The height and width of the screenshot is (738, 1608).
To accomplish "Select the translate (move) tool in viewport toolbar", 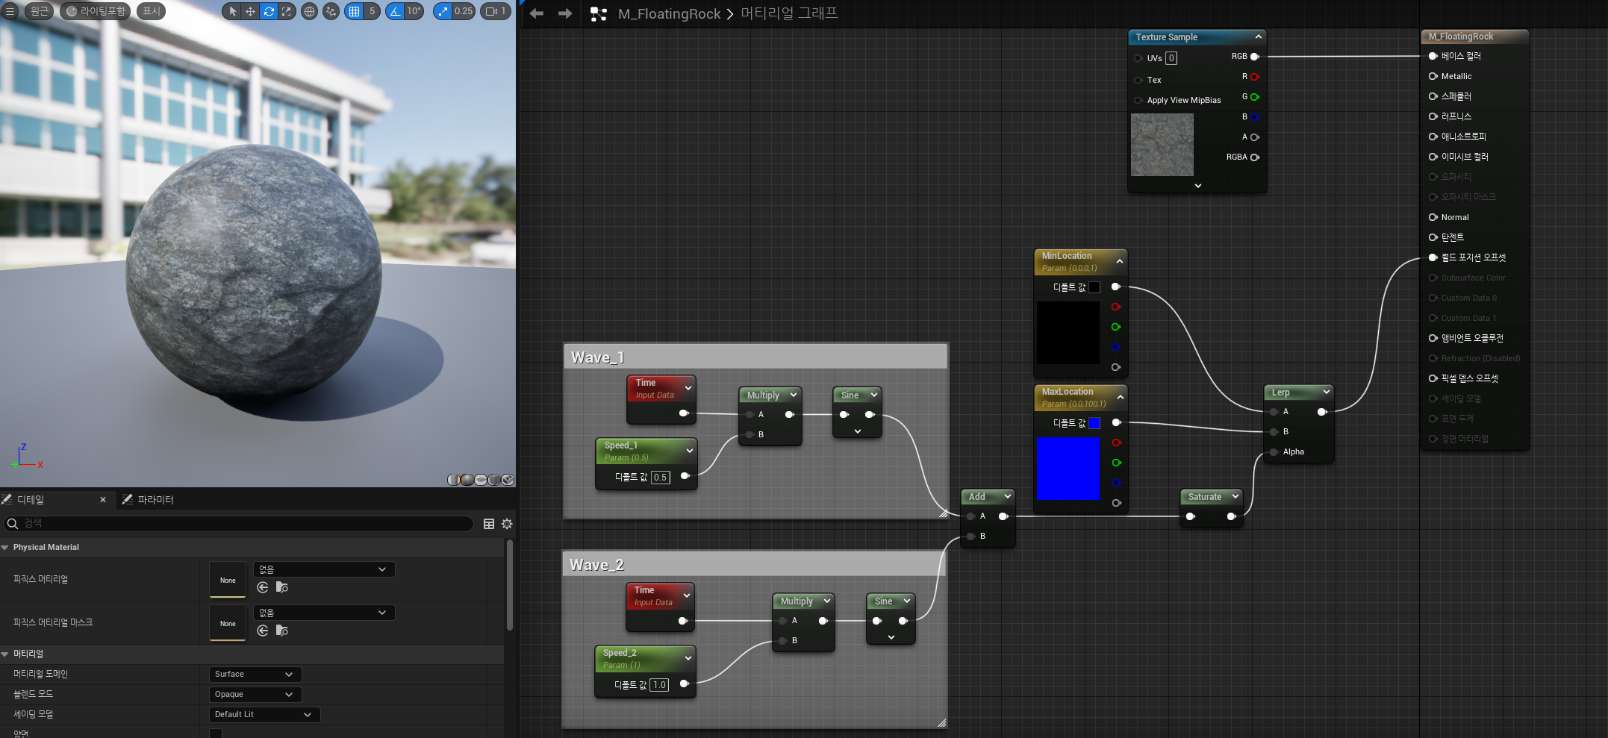I will point(250,11).
